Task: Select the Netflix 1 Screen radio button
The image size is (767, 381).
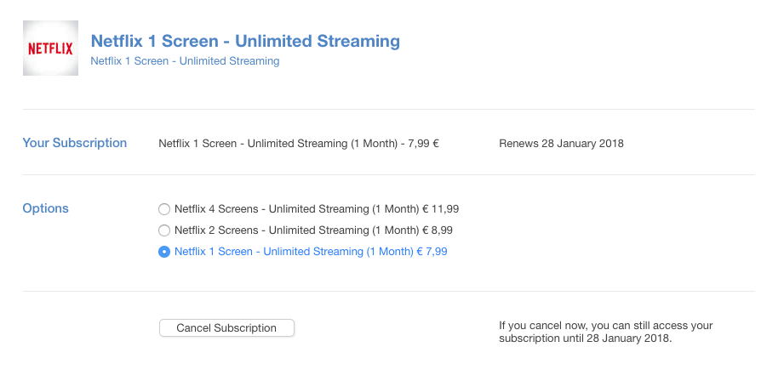Action: tap(164, 252)
